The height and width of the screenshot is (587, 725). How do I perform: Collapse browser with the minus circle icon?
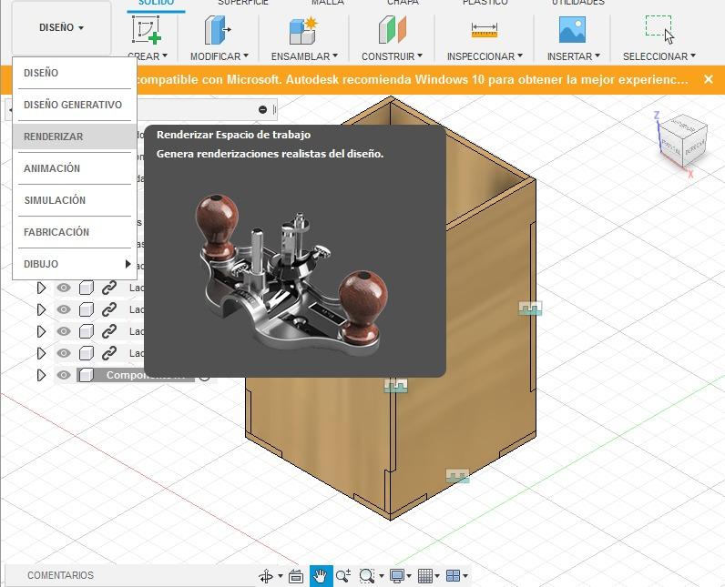262,109
